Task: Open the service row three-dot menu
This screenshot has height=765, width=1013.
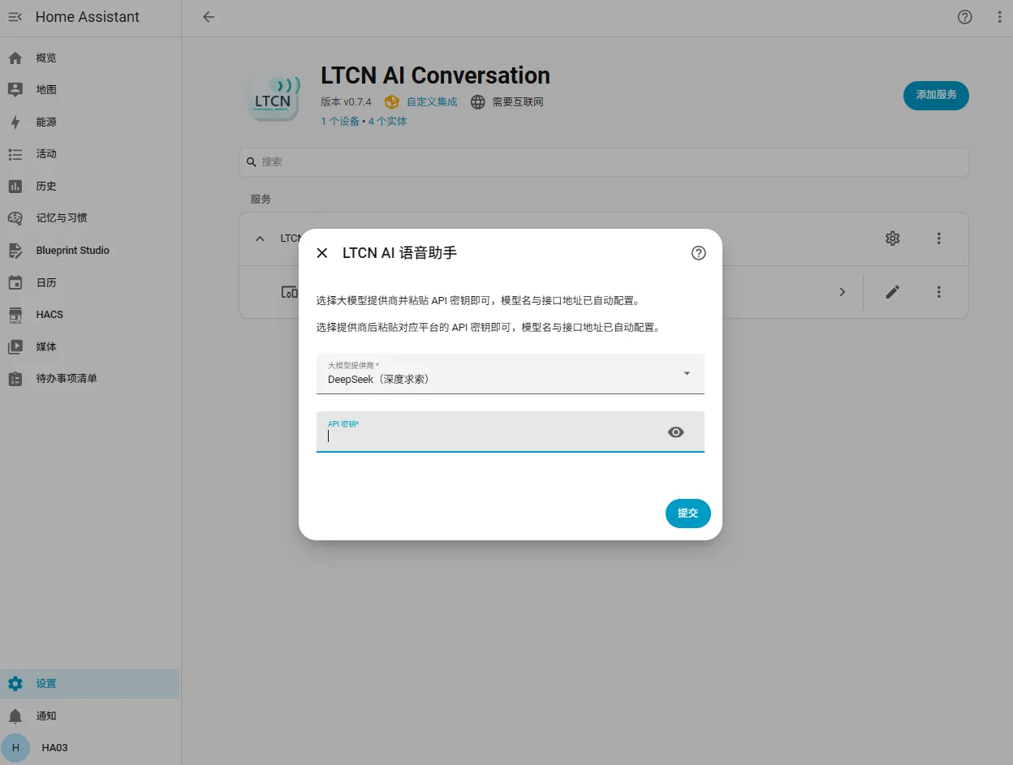Action: (939, 239)
